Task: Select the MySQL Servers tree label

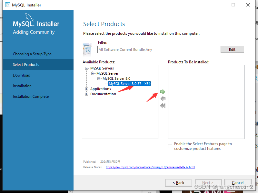Action: click(x=102, y=68)
